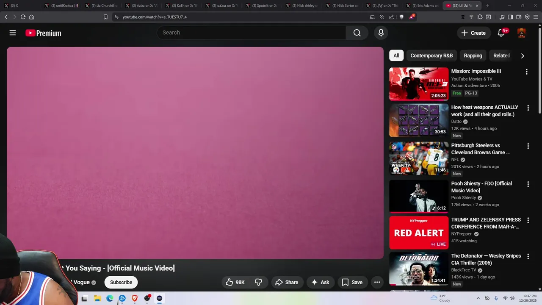Open options for Mission: Impossible III
542x305 pixels.
click(527, 72)
